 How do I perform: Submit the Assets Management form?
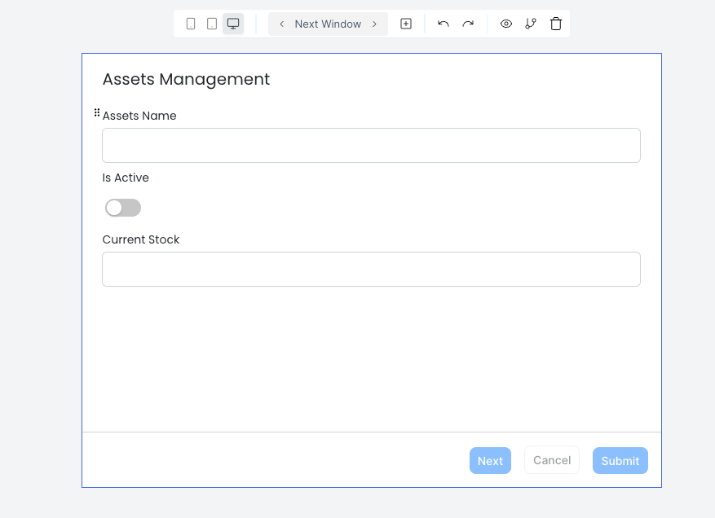[x=620, y=460]
